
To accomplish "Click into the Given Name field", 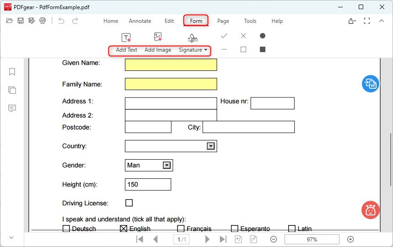I will tap(171, 65).
